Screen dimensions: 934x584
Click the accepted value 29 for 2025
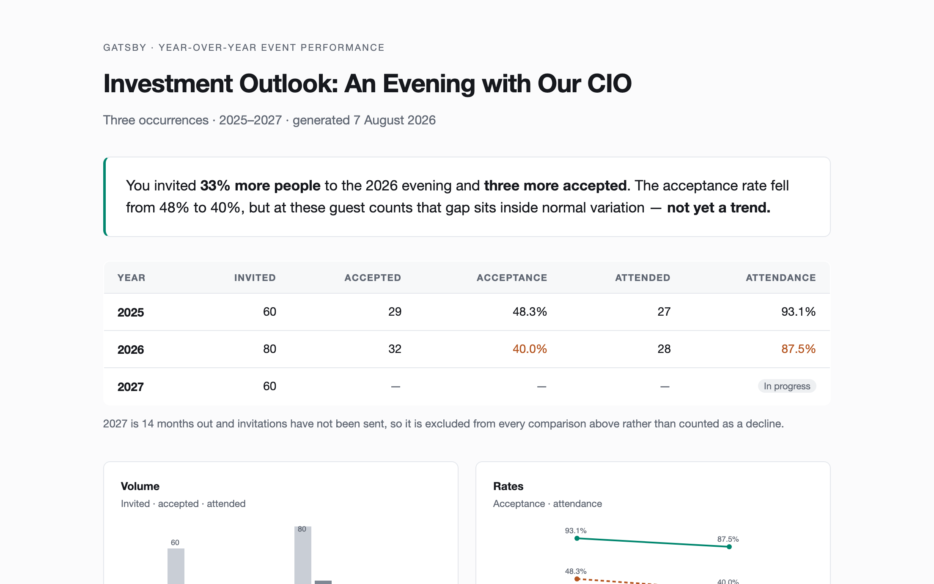pos(395,312)
